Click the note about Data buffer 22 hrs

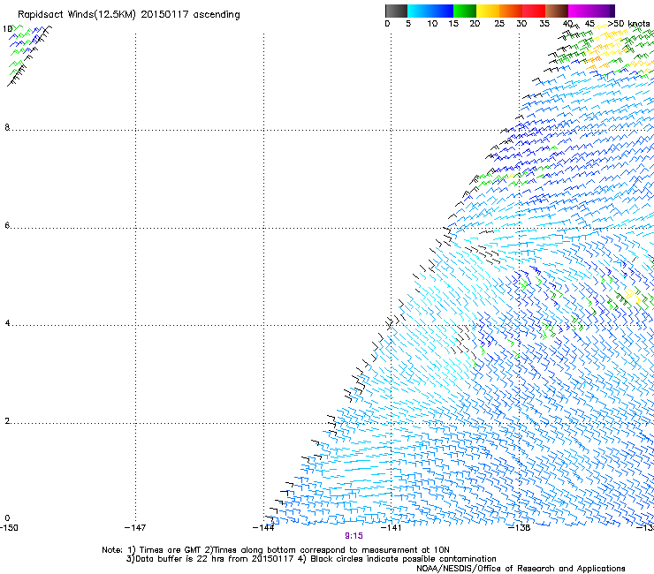[x=210, y=559]
